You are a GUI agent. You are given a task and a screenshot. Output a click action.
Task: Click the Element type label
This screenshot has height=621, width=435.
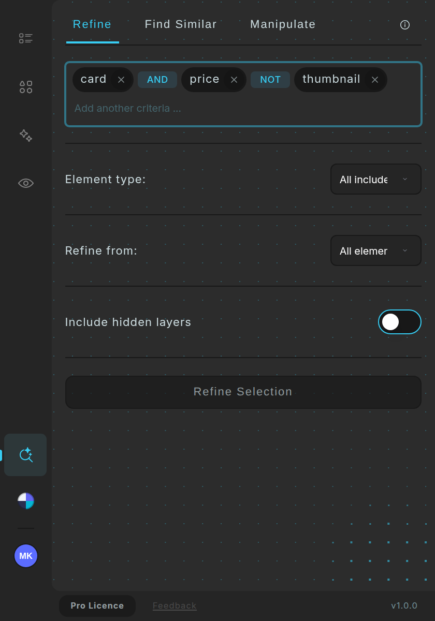tap(106, 179)
